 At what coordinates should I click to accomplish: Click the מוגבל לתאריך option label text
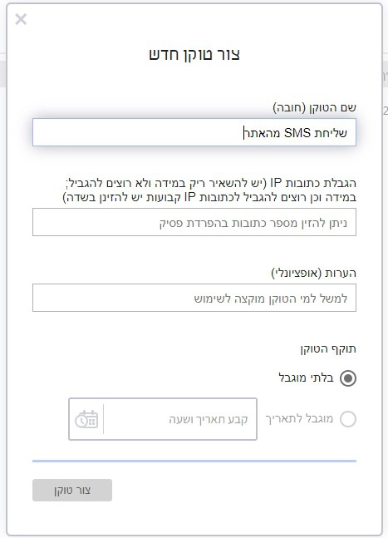[299, 419]
